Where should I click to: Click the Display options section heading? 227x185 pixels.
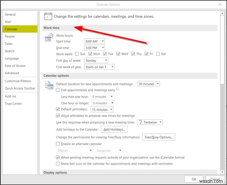pos(55,172)
